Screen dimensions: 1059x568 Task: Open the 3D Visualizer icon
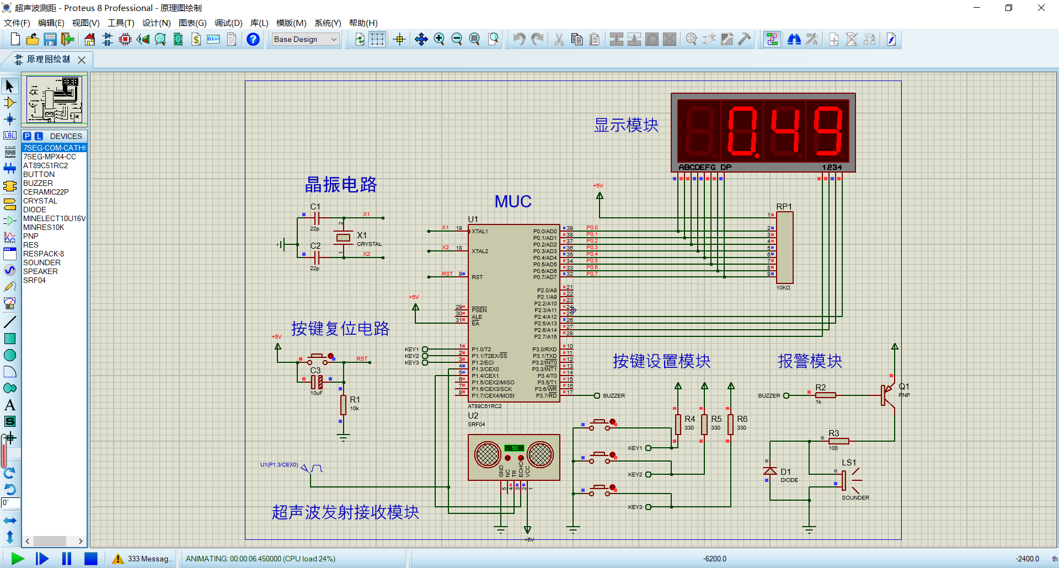(x=143, y=39)
